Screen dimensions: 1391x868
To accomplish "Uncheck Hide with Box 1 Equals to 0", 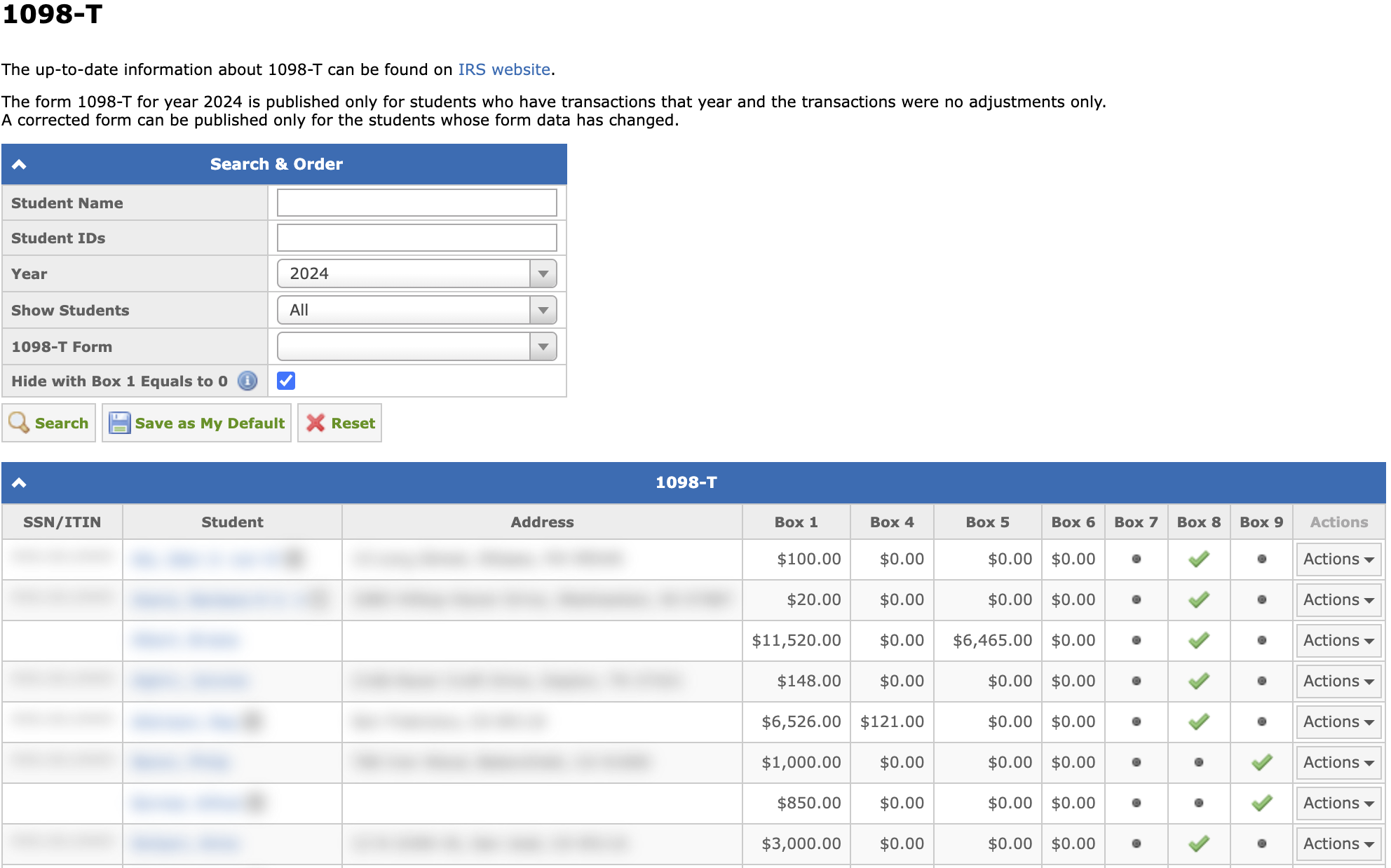I will pos(286,381).
